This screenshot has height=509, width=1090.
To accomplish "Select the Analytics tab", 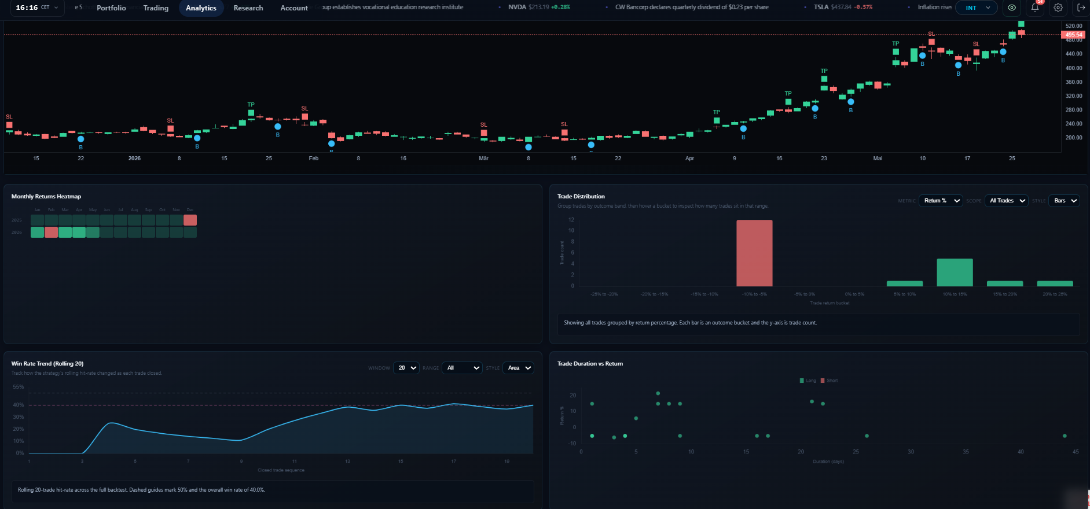I will (x=201, y=8).
